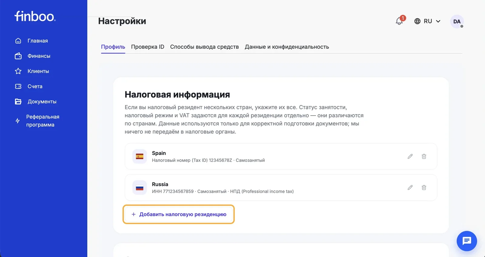
Task: Go to Главная in sidebar
Action: (38, 41)
